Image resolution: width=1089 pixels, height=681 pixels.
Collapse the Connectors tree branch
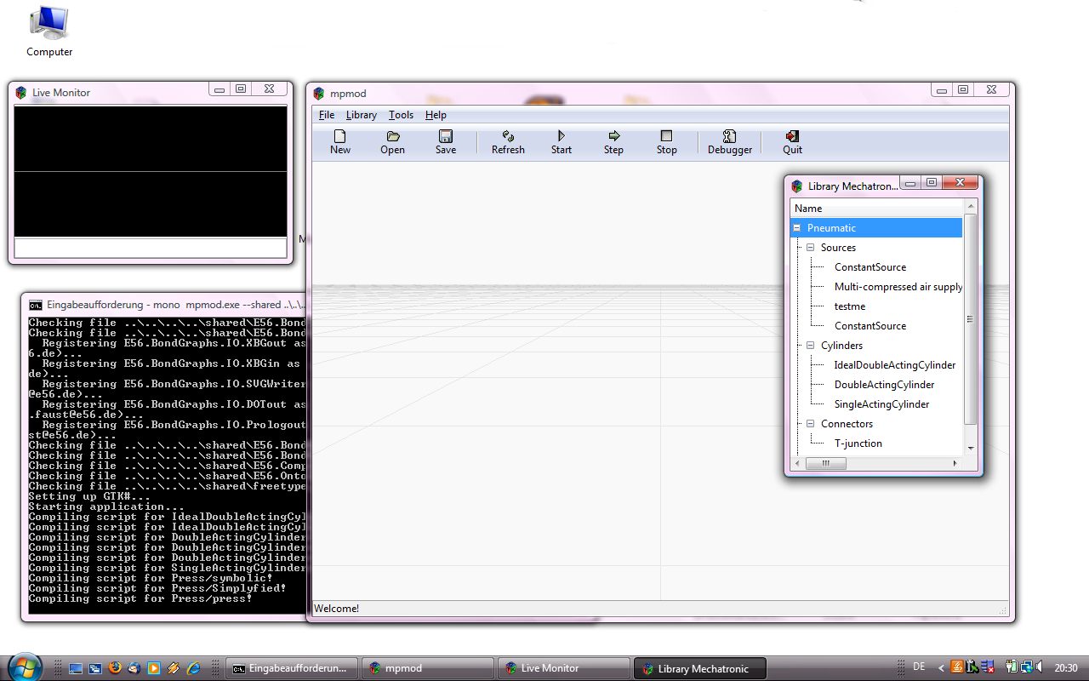click(x=811, y=424)
